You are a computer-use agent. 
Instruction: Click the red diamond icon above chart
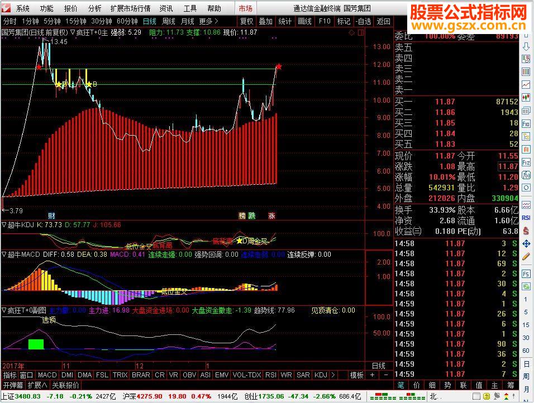[x=352, y=33]
